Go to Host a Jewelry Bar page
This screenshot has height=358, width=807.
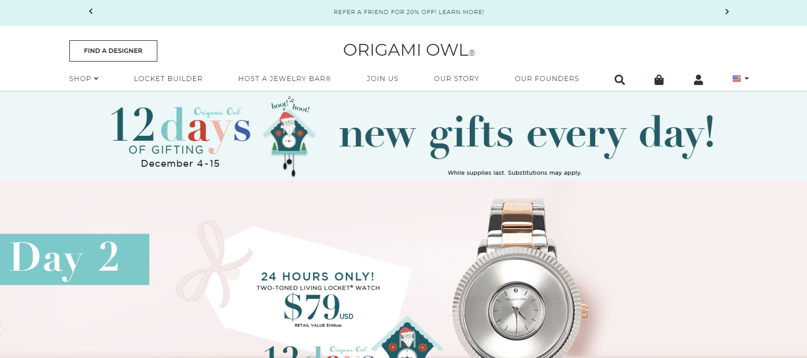285,79
